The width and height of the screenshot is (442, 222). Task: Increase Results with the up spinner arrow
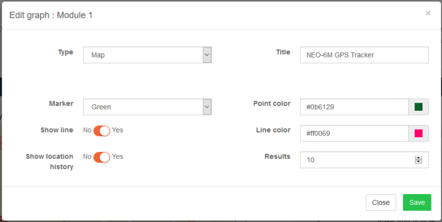419,158
